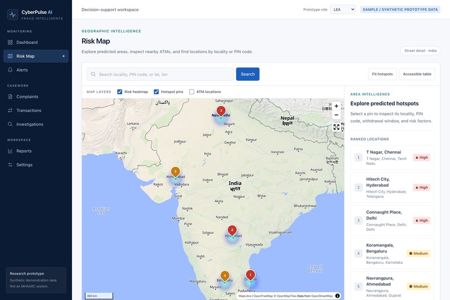
Task: Select hotspot pin 2 at Hyderabad
Action: pos(232,231)
